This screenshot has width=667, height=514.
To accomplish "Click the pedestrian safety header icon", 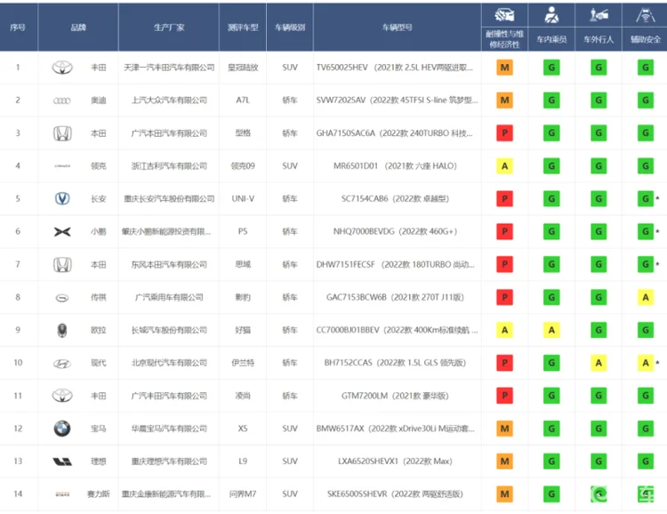I will [x=599, y=15].
